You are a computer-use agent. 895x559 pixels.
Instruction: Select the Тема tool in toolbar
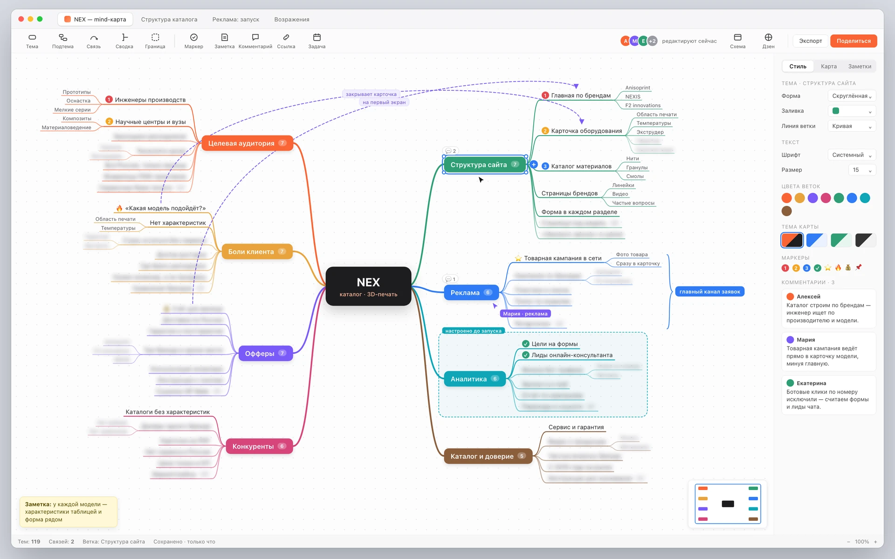(x=32, y=41)
